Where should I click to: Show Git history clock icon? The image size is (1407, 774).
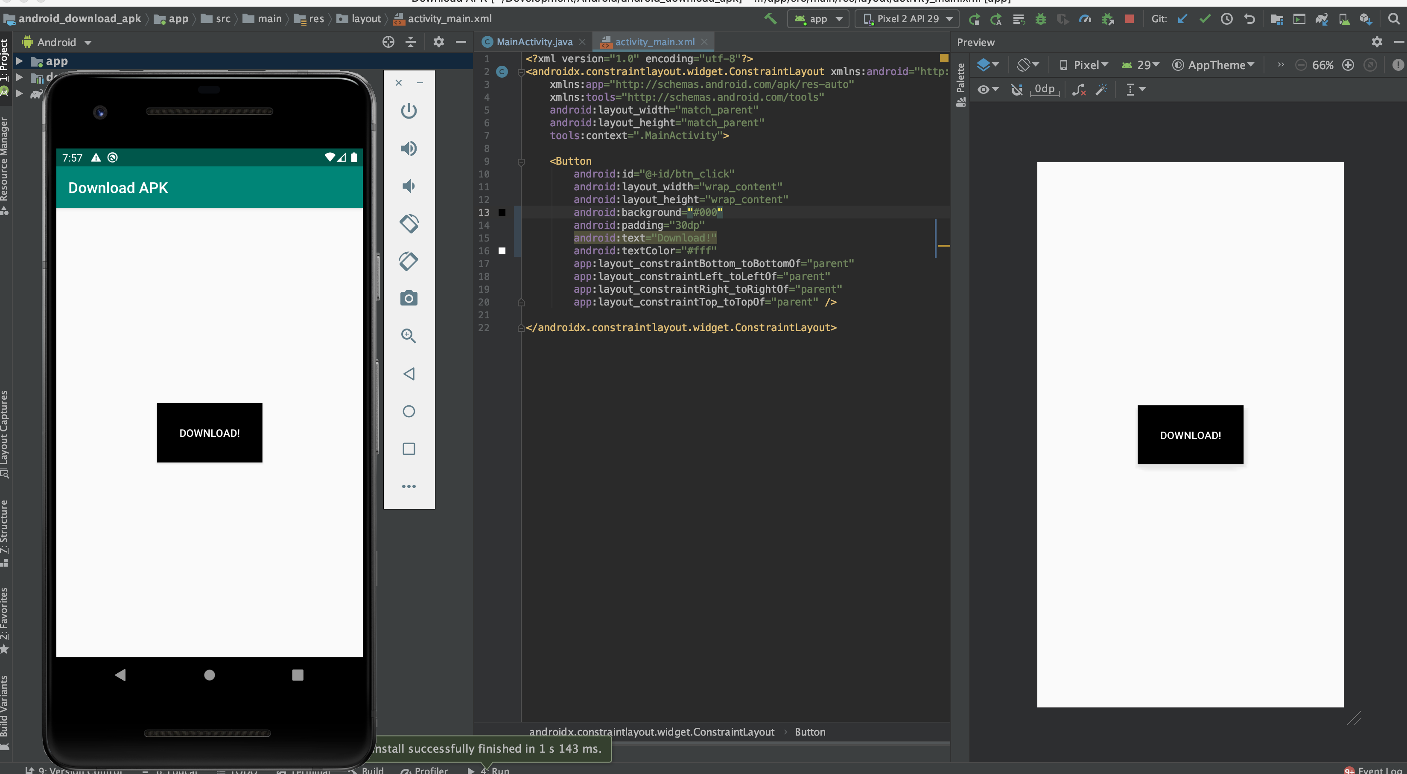(x=1227, y=19)
